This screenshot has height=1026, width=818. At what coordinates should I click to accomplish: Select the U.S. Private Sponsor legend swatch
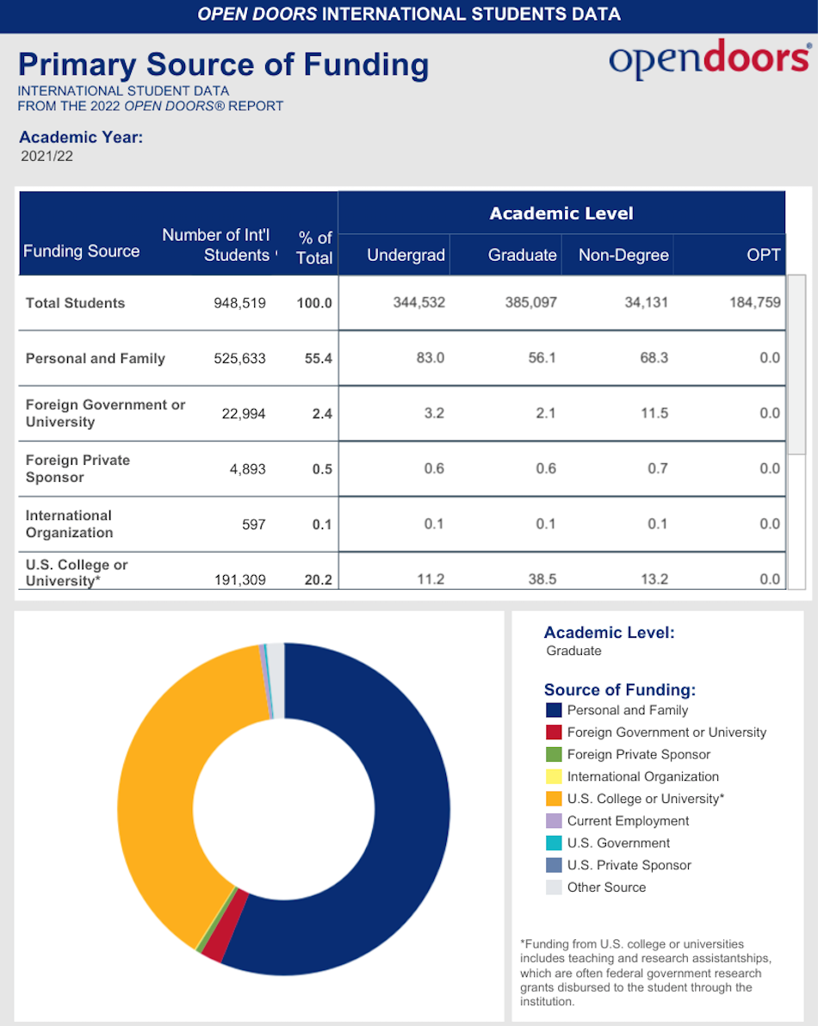(554, 865)
